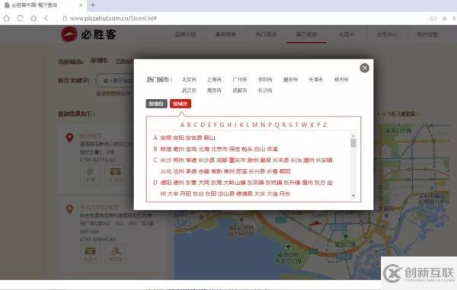Click the first service icon under first restaurant
This screenshot has height=290, width=457.
(x=91, y=175)
